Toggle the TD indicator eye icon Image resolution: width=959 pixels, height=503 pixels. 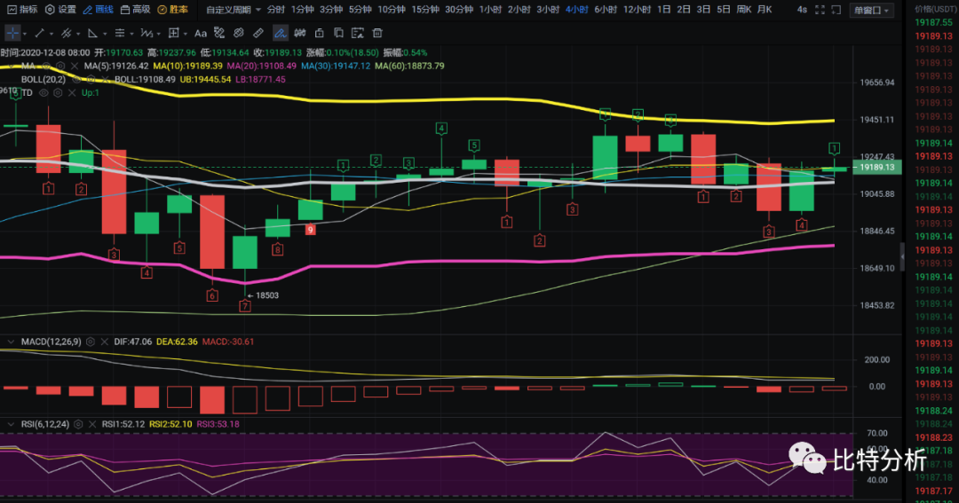(44, 92)
